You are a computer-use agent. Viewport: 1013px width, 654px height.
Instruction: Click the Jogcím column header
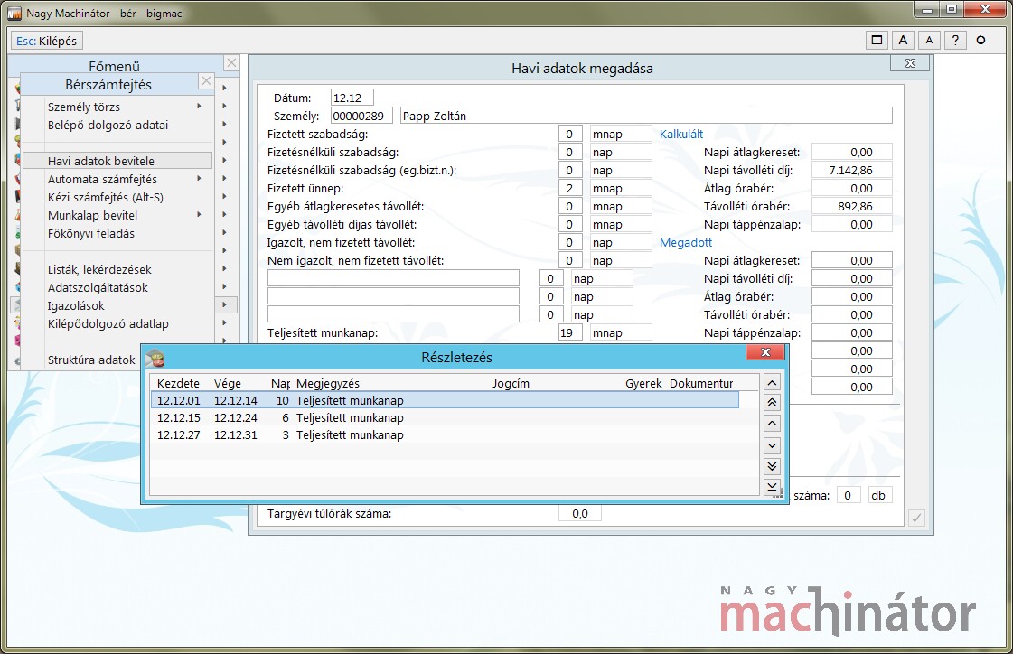click(511, 383)
